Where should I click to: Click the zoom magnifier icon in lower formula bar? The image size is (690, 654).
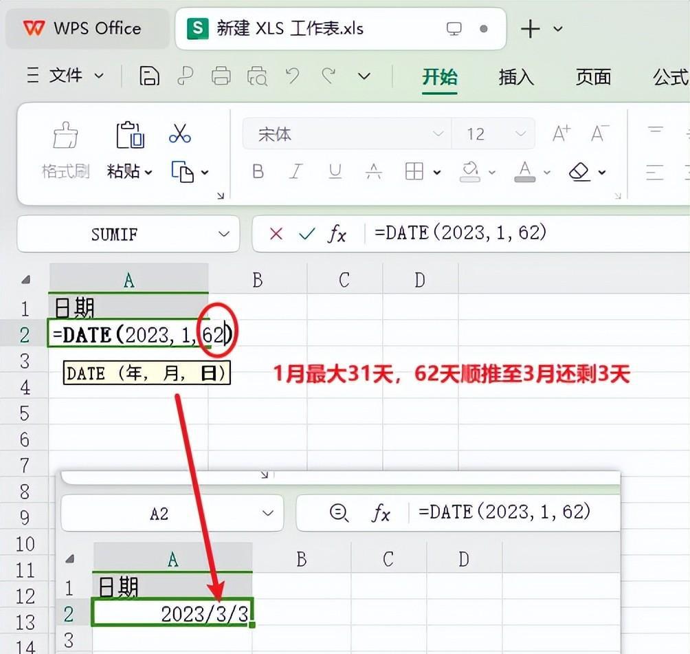point(339,513)
